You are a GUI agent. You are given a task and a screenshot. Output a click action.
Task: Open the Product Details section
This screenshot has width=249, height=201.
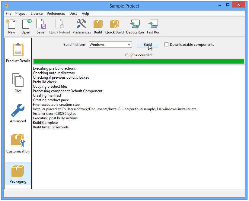click(x=18, y=53)
